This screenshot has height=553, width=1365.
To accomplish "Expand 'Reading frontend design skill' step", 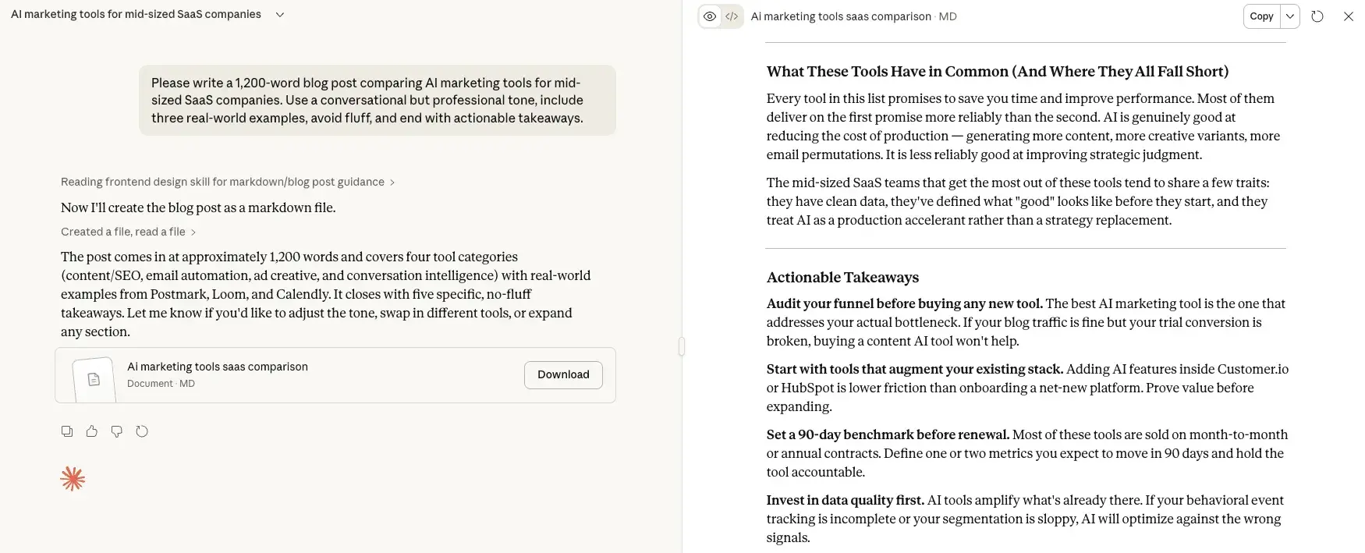I will pos(228,182).
